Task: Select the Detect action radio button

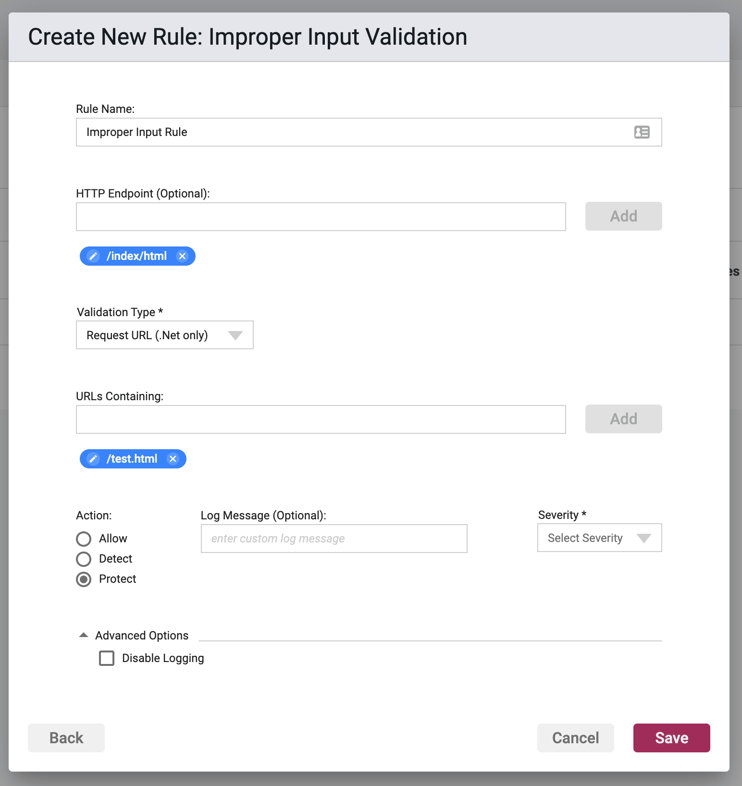Action: click(x=84, y=559)
